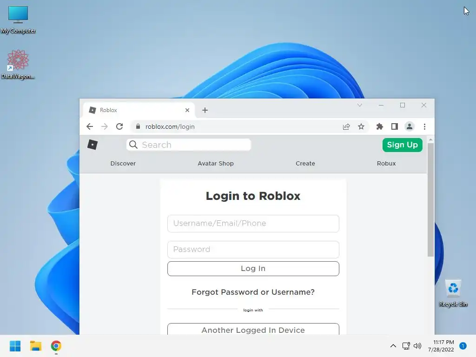View site info via padlock icon
Screen dimensions: 476x357
point(138,126)
